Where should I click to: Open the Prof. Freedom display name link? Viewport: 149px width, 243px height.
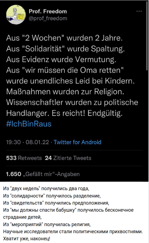click(x=48, y=11)
